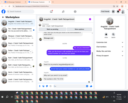Click the message input field
The width and height of the screenshot is (128, 103).
click(70, 86)
